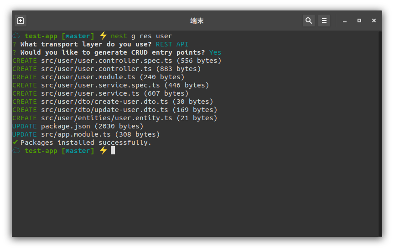Click the Yes answer for CRUD entry points
Image resolution: width=394 pixels, height=250 pixels.
click(215, 52)
